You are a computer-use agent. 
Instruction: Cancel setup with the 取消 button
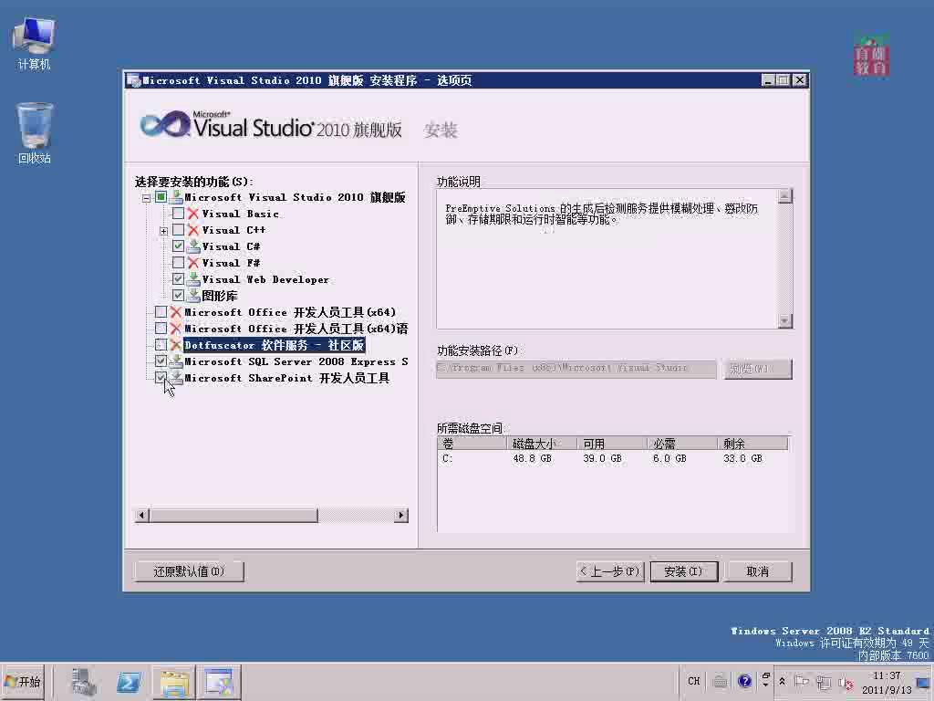click(758, 571)
